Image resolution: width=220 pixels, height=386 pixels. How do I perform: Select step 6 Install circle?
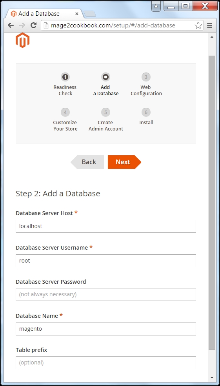(x=146, y=112)
